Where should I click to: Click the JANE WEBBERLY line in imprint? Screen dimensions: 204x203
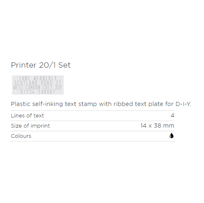pos(38,78)
